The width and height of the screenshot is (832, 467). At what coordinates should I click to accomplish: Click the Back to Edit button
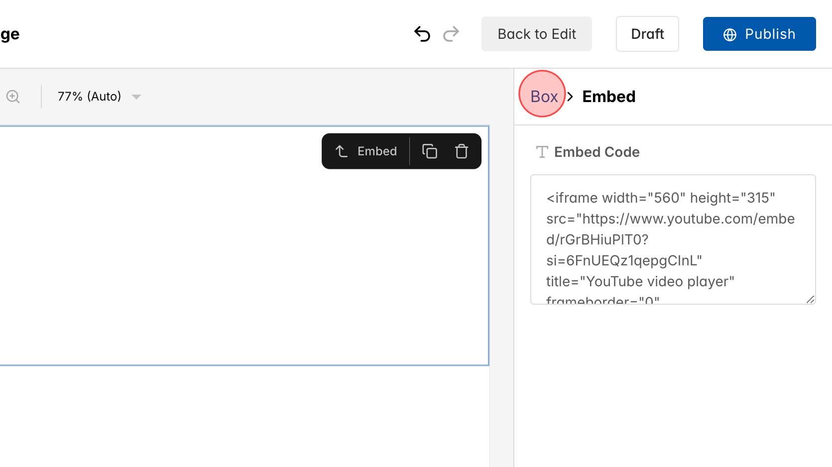pos(536,34)
